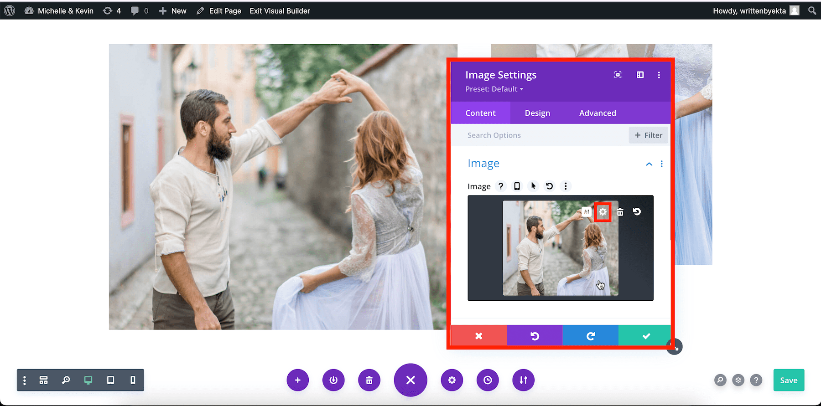Screen dimensions: 821x406
Task: Delete the image with trash icon
Action: coord(620,212)
